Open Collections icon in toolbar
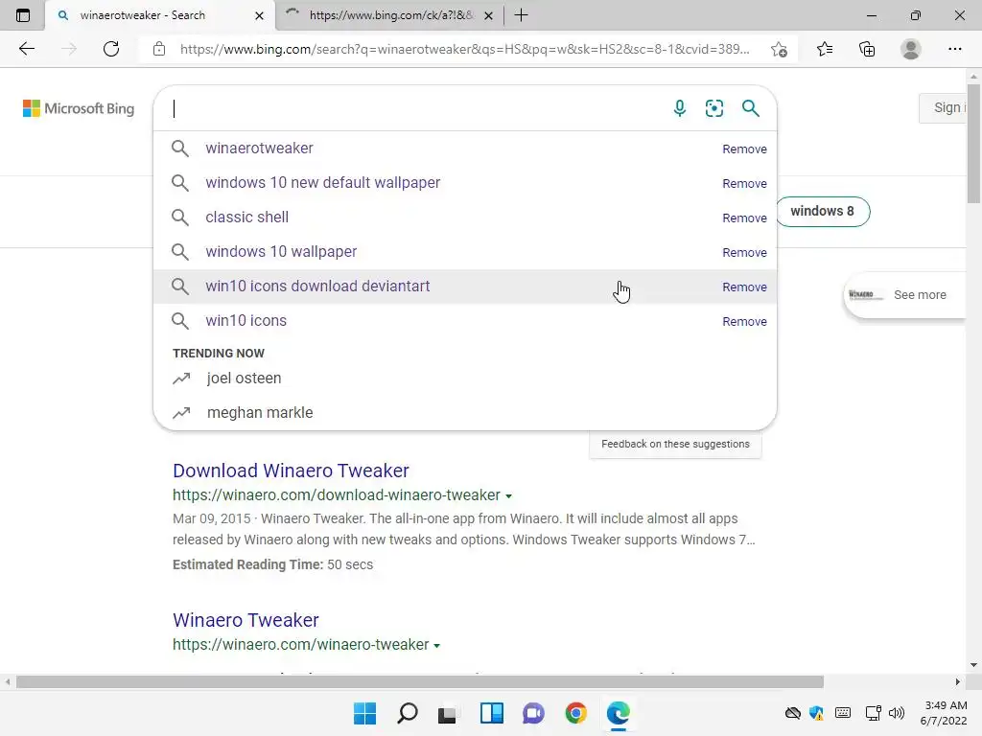982x736 pixels. tap(867, 49)
